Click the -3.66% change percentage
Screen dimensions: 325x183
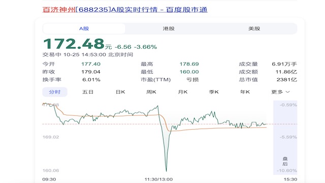(145, 47)
